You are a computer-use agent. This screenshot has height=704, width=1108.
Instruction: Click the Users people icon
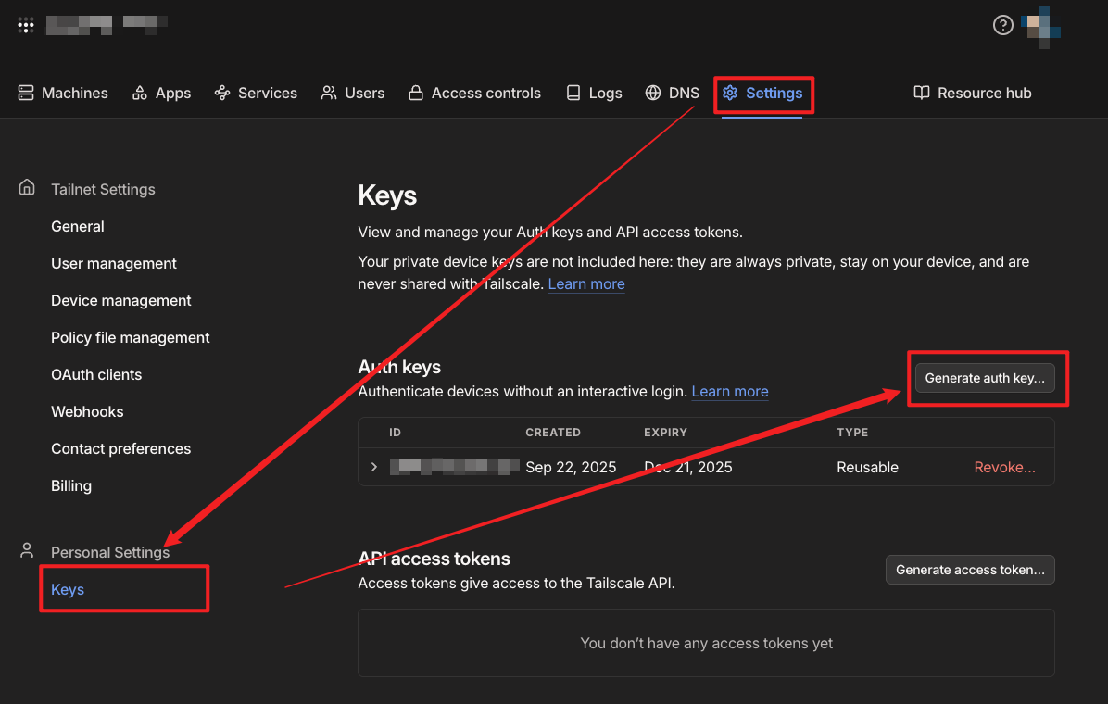(x=329, y=93)
